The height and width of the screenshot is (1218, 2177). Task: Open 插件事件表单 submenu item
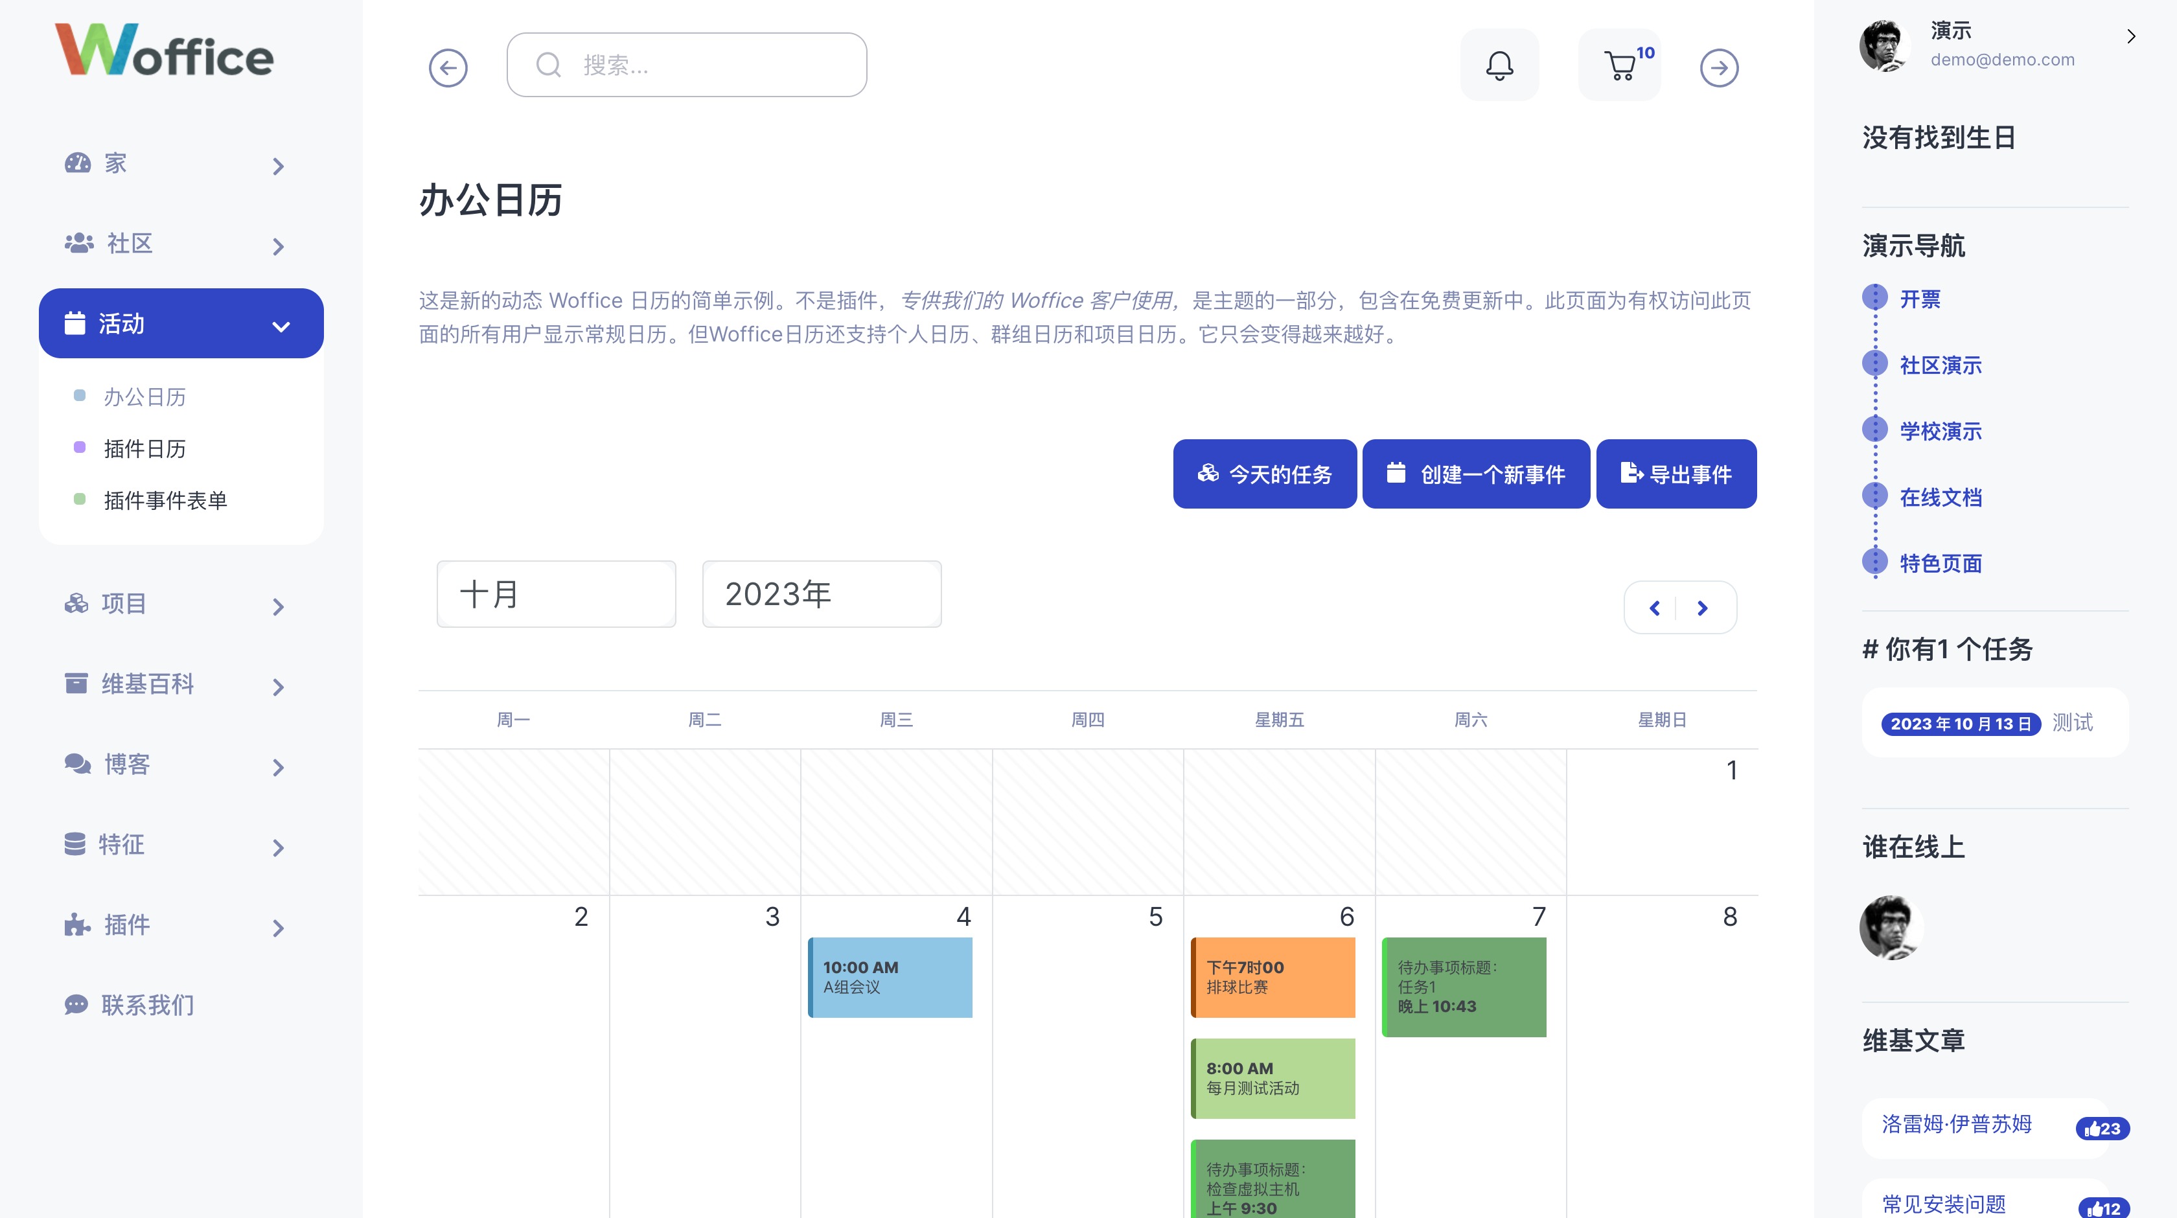click(166, 500)
